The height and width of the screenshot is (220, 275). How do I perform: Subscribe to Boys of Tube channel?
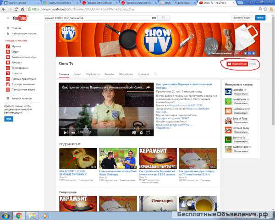click(x=241, y=122)
